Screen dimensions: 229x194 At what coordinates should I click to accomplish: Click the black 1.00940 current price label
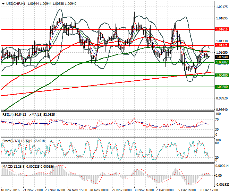click(x=222, y=57)
